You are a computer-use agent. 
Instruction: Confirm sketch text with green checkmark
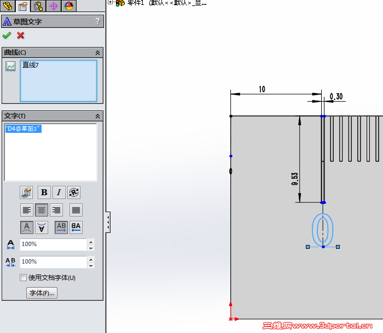tap(7, 36)
